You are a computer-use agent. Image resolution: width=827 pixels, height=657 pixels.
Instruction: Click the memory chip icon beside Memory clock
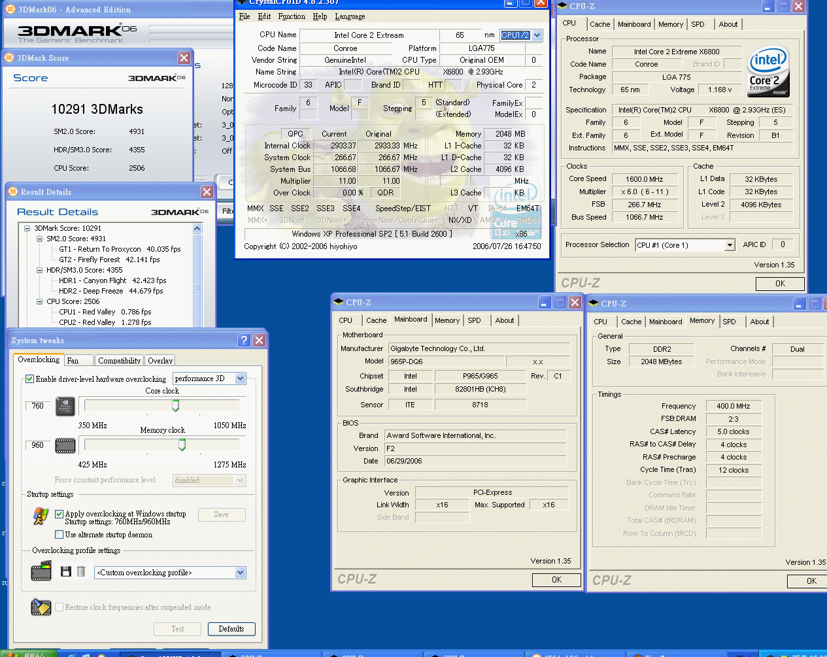pyautogui.click(x=65, y=446)
